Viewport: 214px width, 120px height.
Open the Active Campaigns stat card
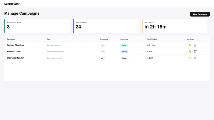(x=37, y=26)
